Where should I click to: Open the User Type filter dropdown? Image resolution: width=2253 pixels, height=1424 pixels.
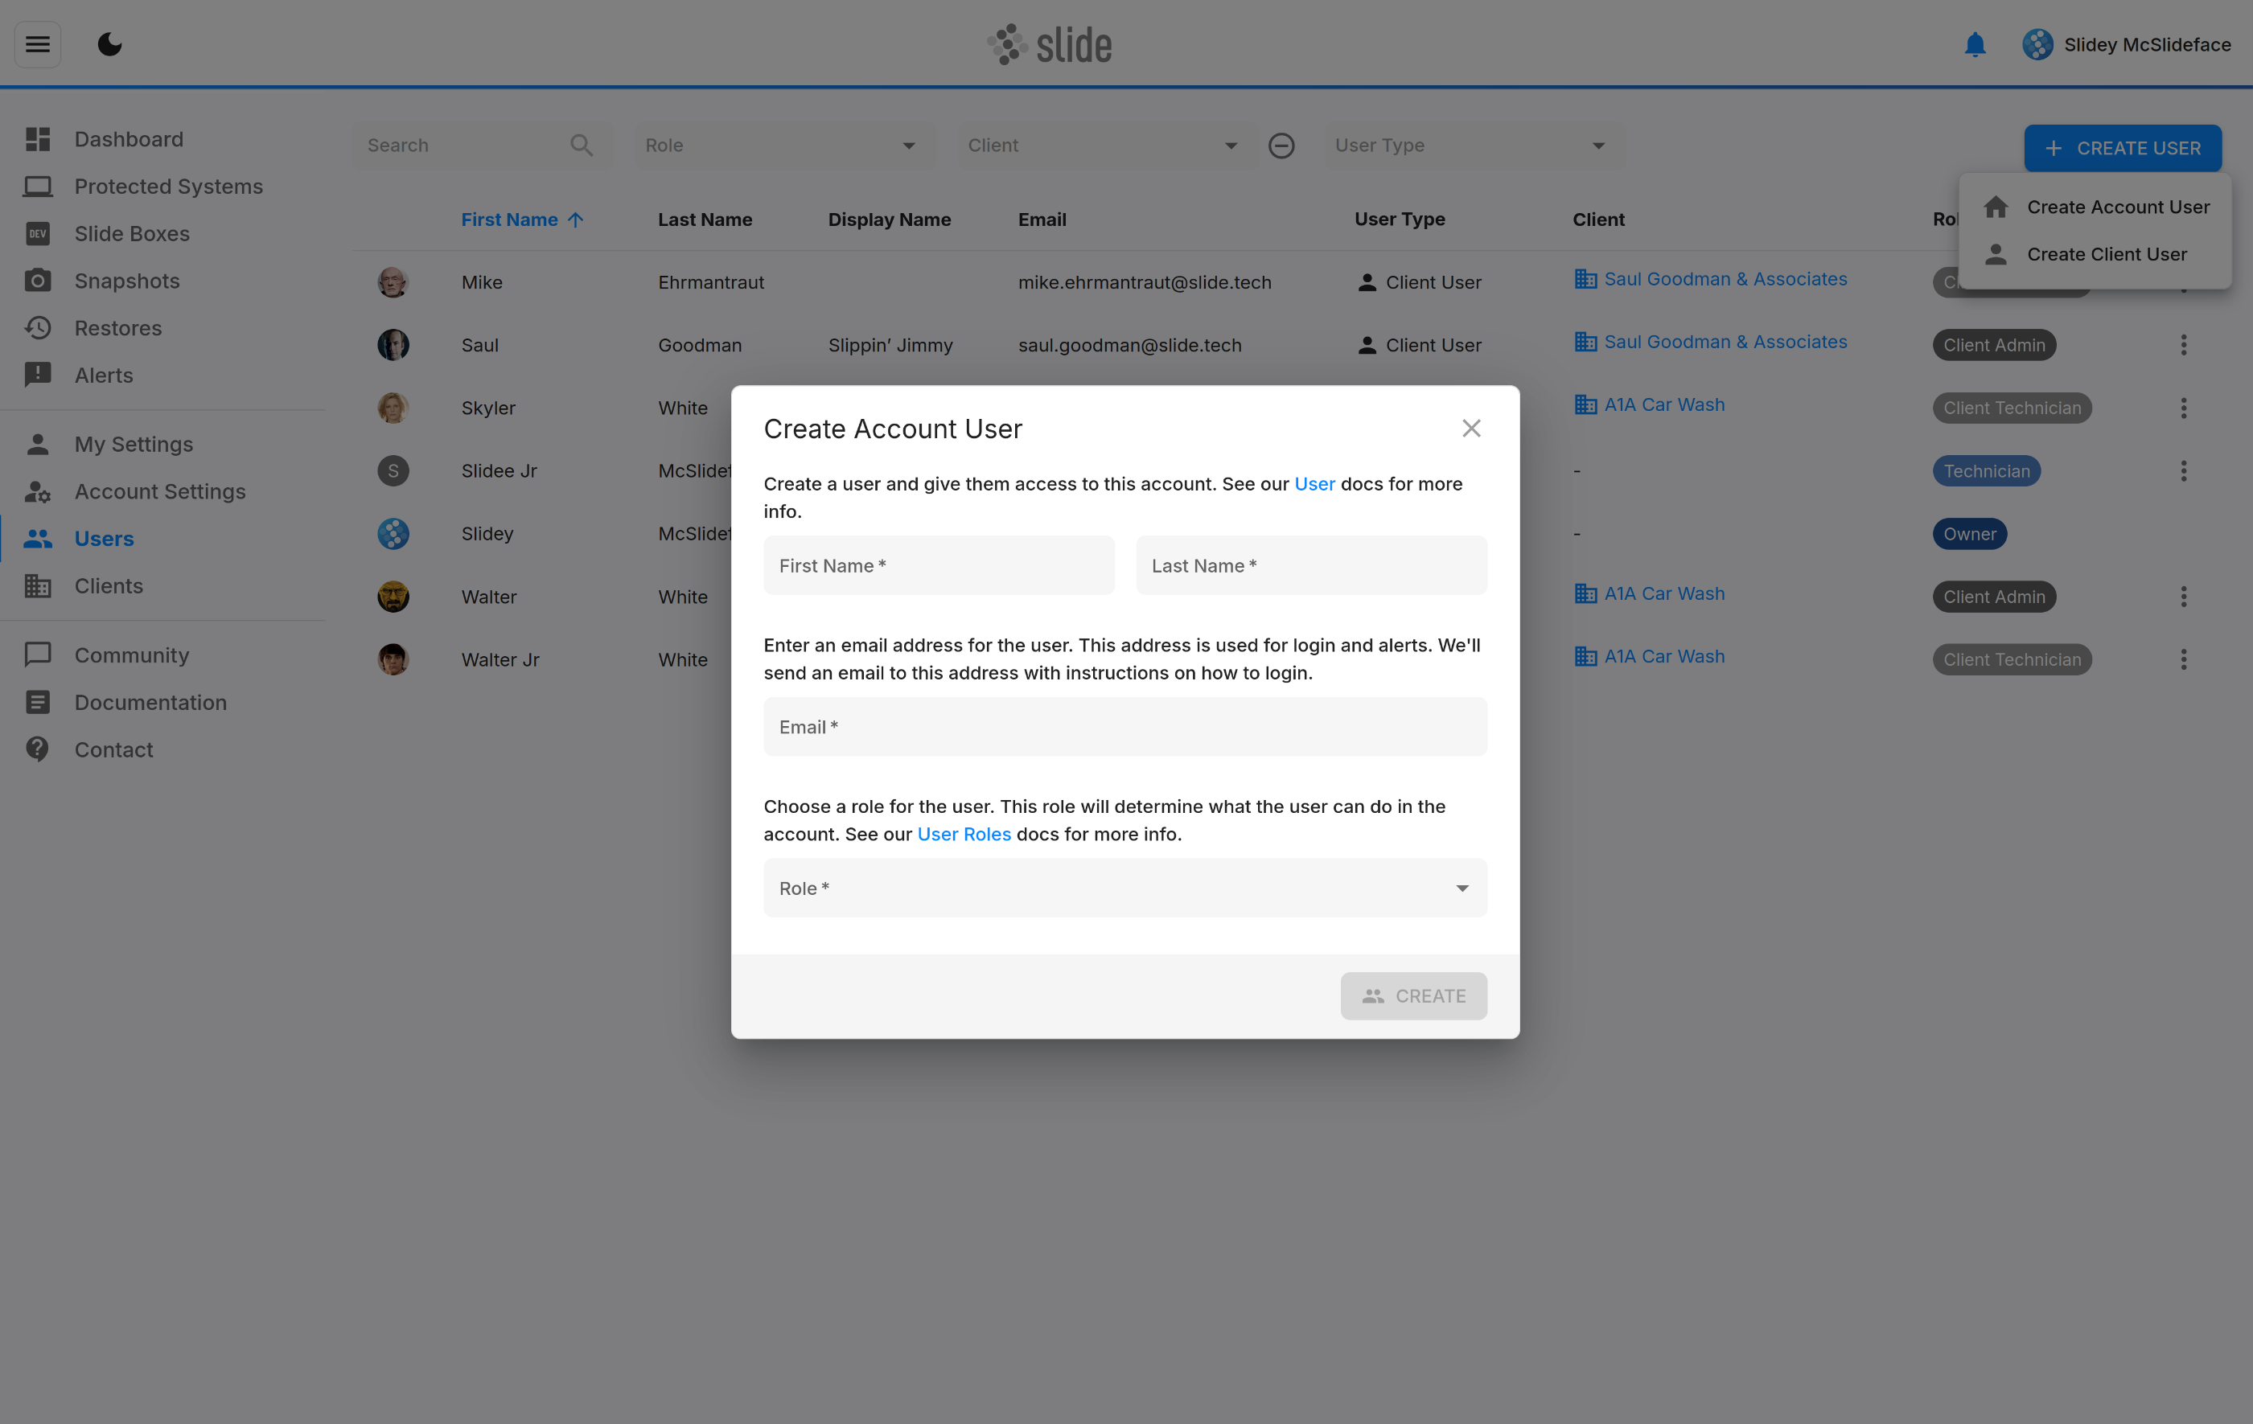pyautogui.click(x=1473, y=146)
